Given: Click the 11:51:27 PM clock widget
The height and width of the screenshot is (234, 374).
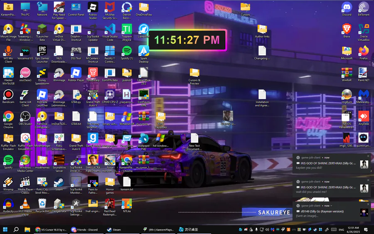Looking at the screenshot, I should pos(187,40).
